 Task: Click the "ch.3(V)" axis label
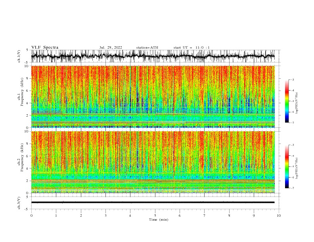tap(19, 203)
